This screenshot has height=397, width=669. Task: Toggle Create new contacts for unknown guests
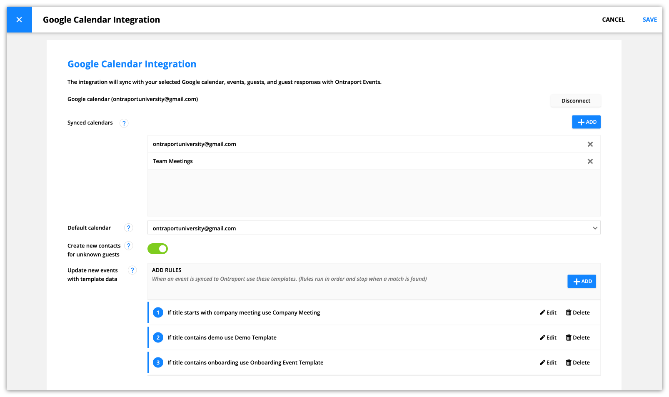tap(157, 249)
